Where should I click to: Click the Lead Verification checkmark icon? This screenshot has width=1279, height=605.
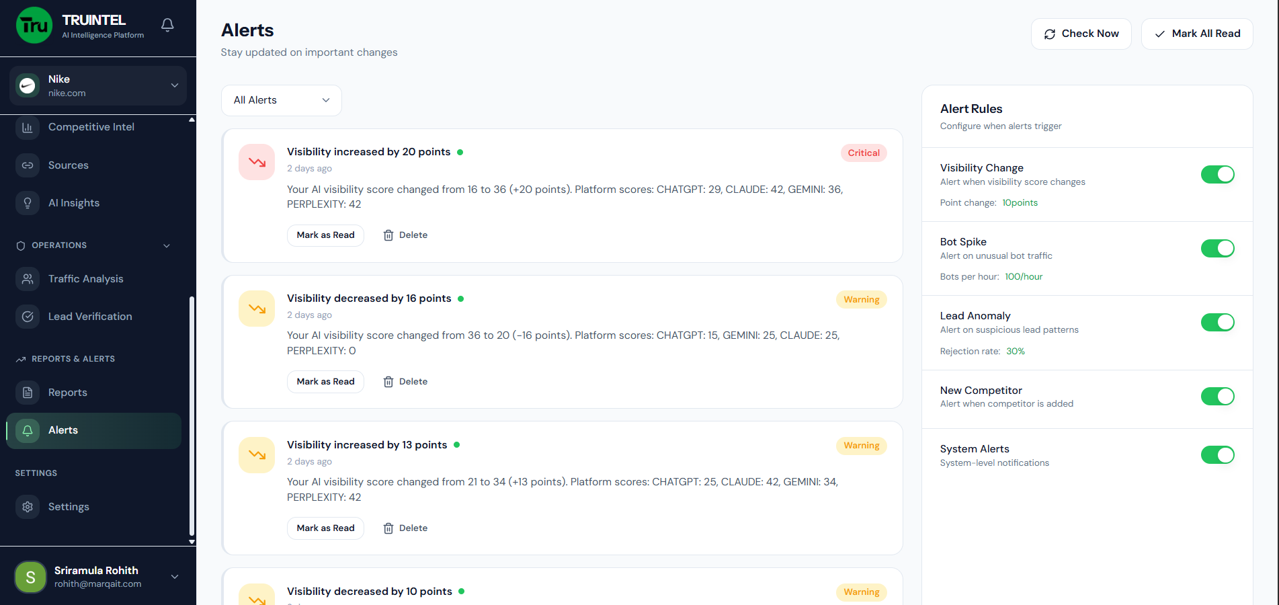coord(28,316)
